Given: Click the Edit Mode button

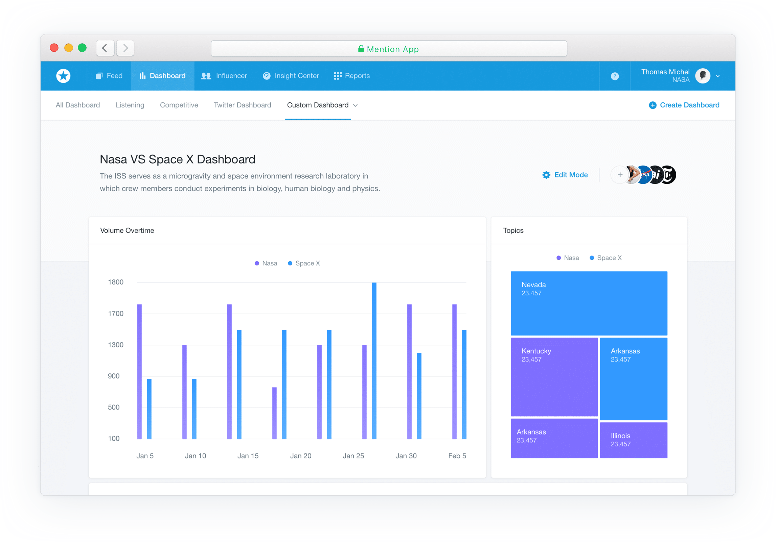Looking at the screenshot, I should coord(565,174).
